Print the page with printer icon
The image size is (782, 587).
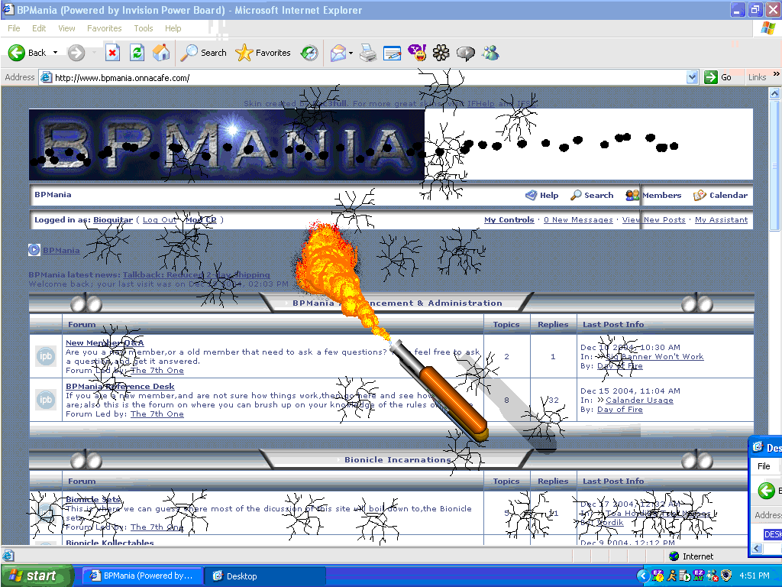pos(368,53)
